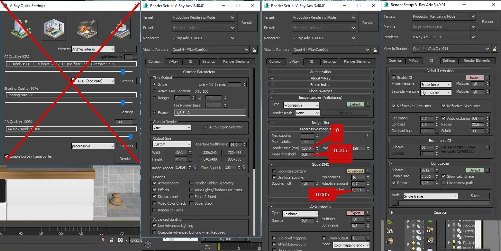Enable Force 2-Sided checkbox

(x=191, y=197)
